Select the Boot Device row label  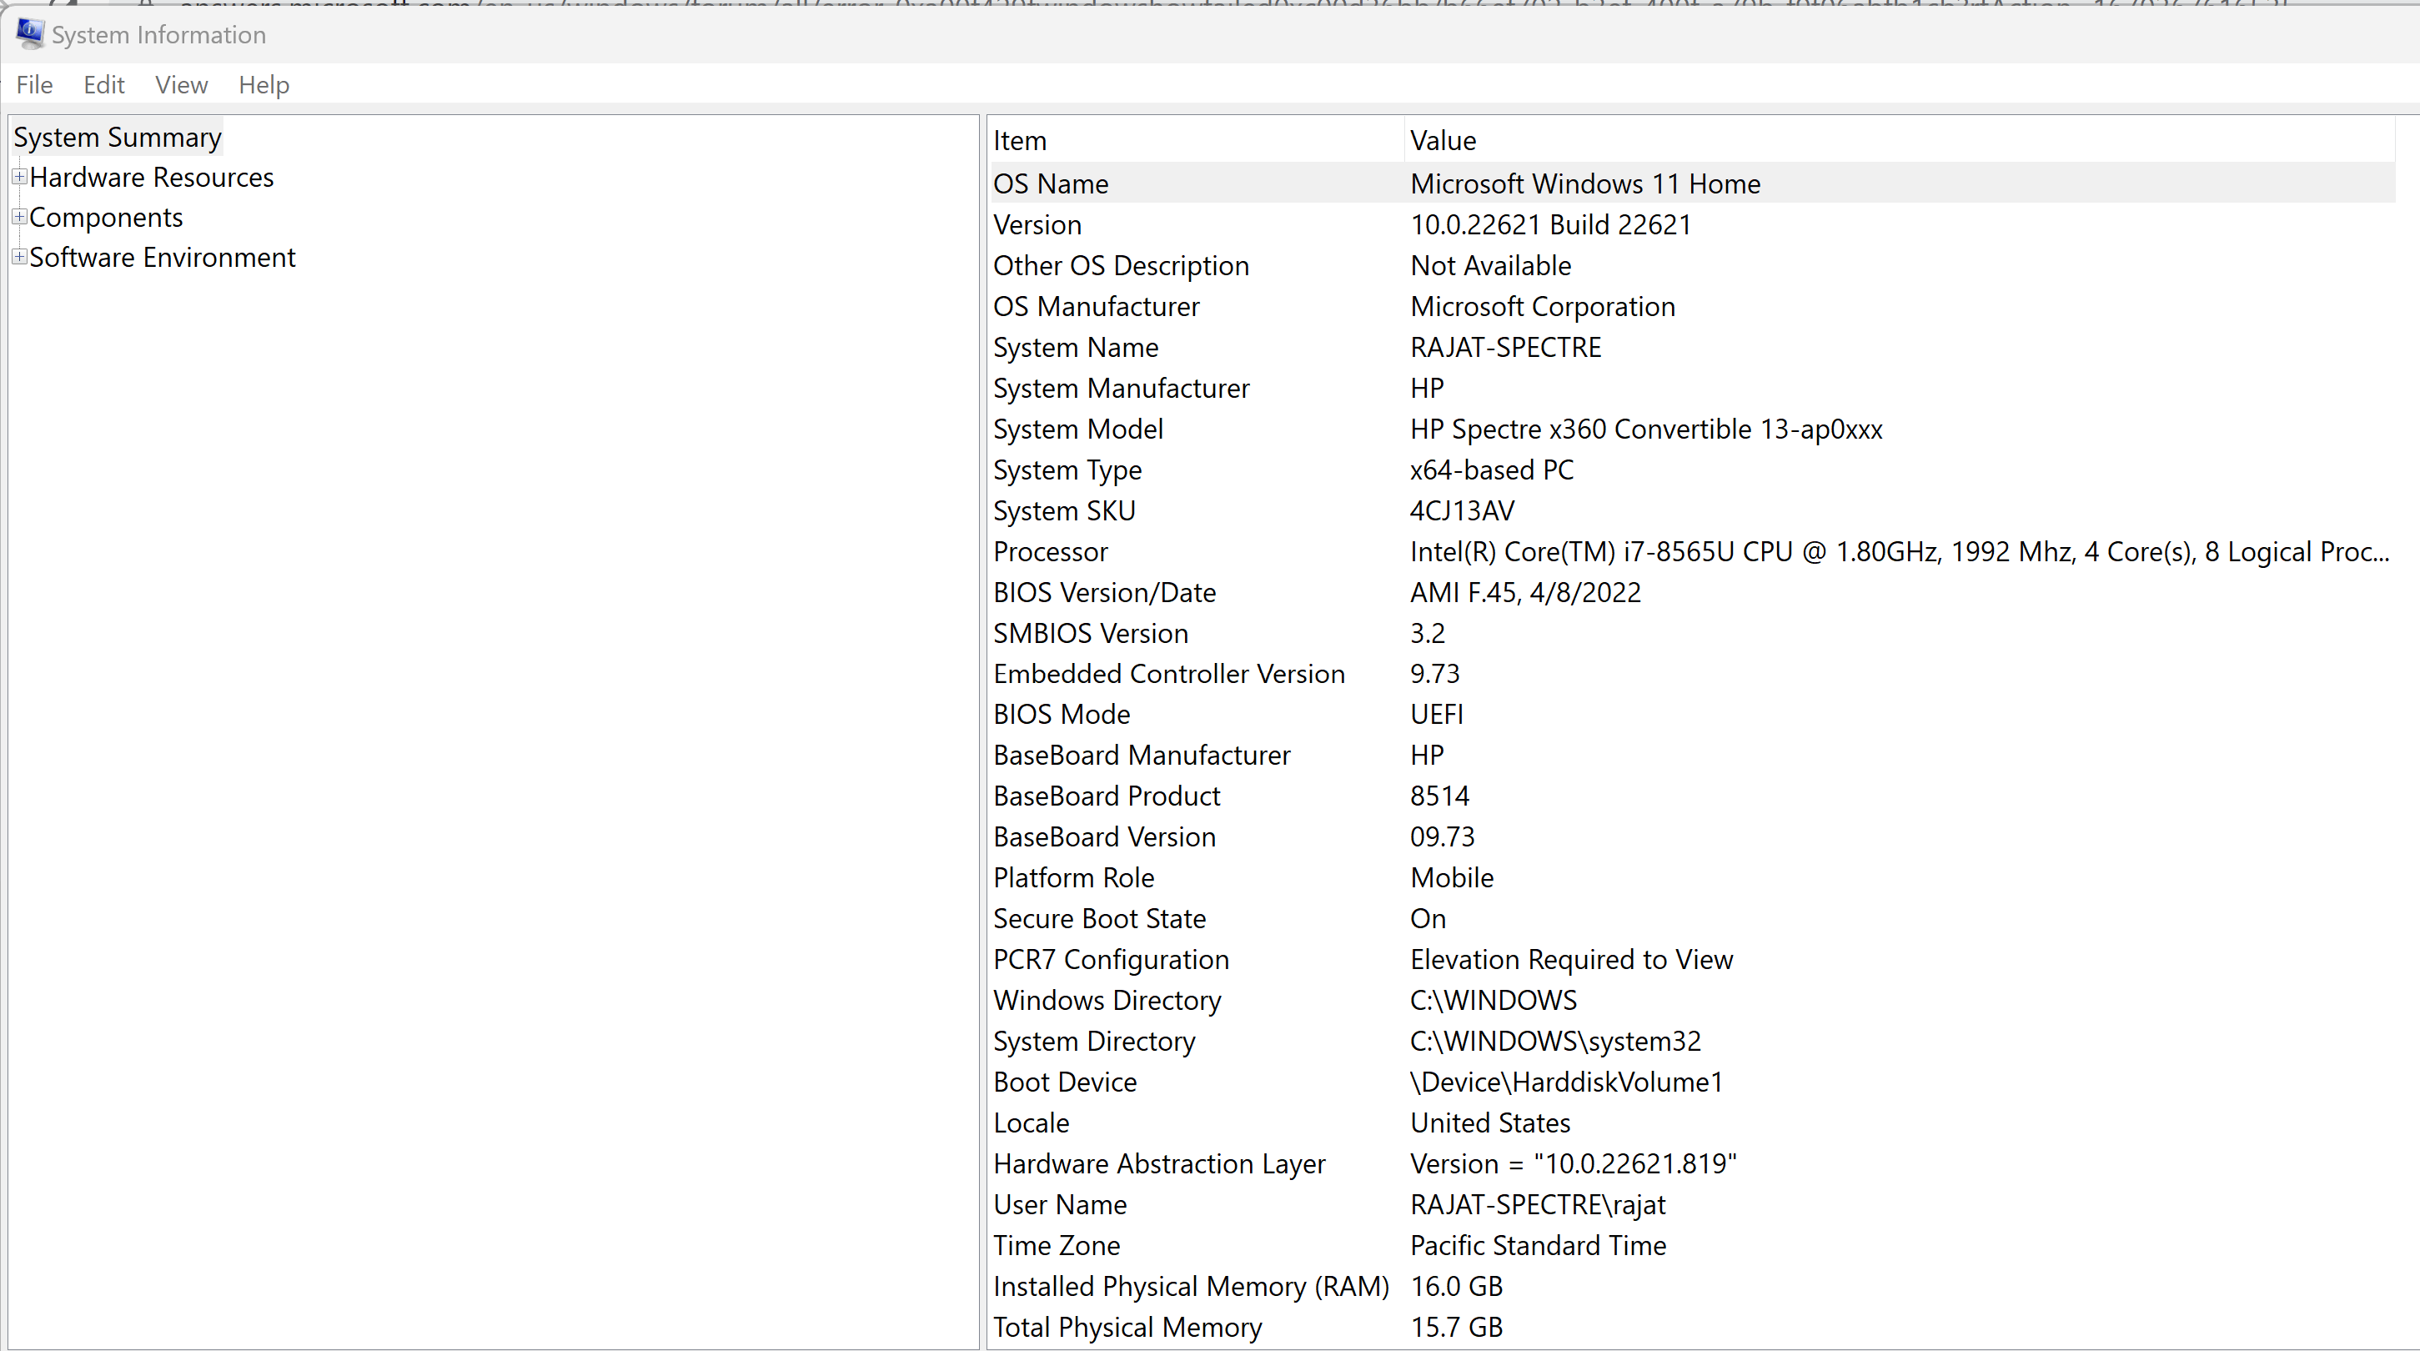[x=1066, y=1082]
